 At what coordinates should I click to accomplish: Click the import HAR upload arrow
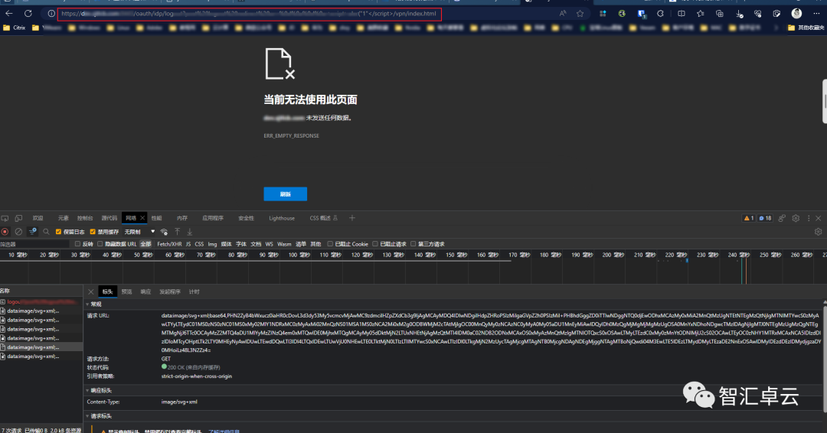point(177,231)
